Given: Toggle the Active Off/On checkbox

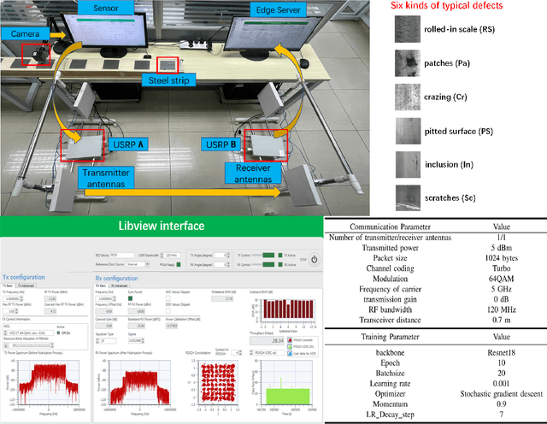Looking at the screenshot, I should 58,333.
